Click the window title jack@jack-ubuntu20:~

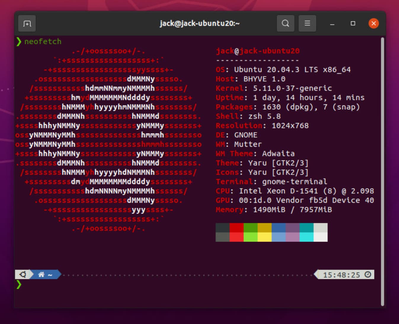pyautogui.click(x=200, y=23)
